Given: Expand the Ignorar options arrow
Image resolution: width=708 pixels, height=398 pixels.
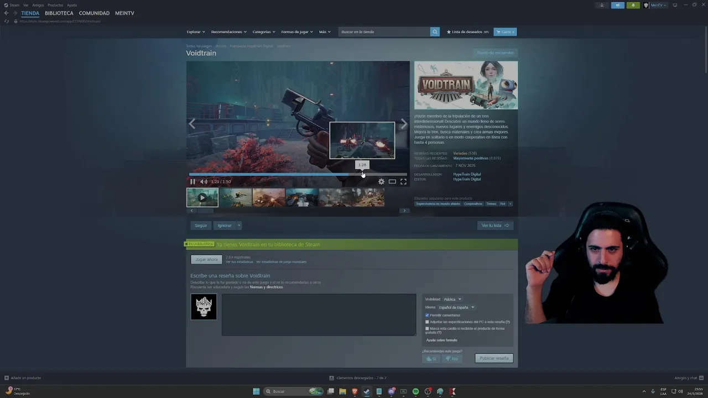Looking at the screenshot, I should click(239, 226).
